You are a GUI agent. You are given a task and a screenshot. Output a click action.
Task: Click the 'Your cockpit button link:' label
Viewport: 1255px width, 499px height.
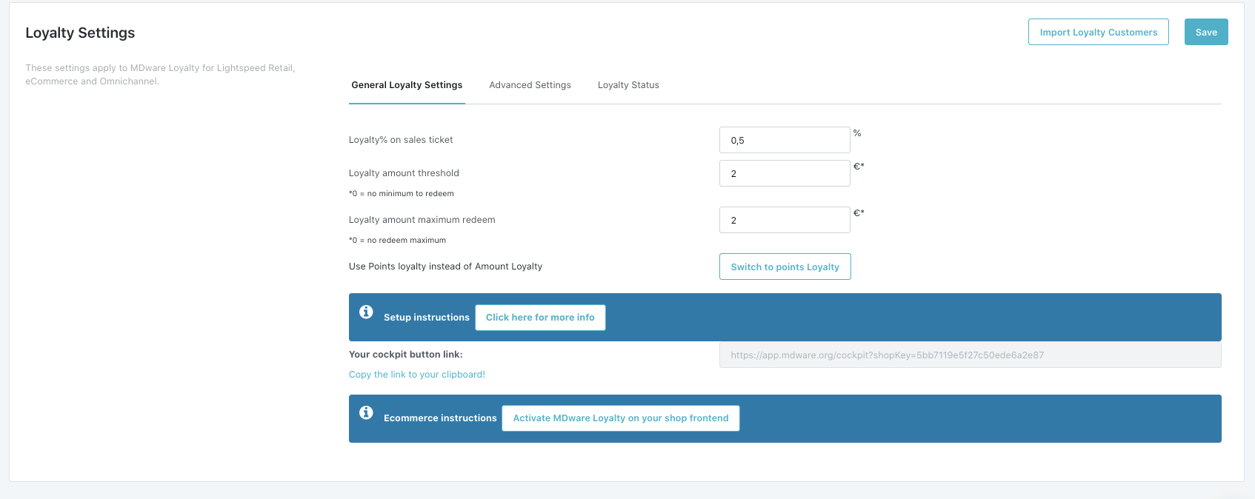tap(406, 355)
